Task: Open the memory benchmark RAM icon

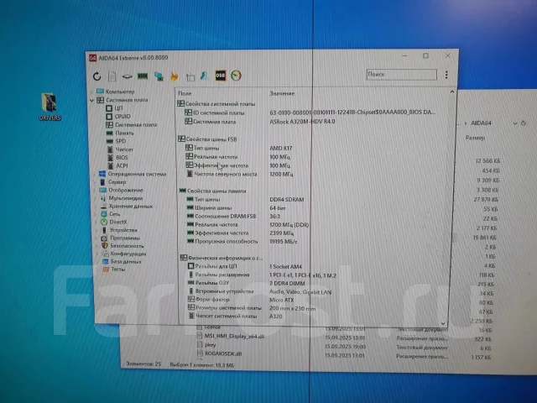Action: point(143,76)
